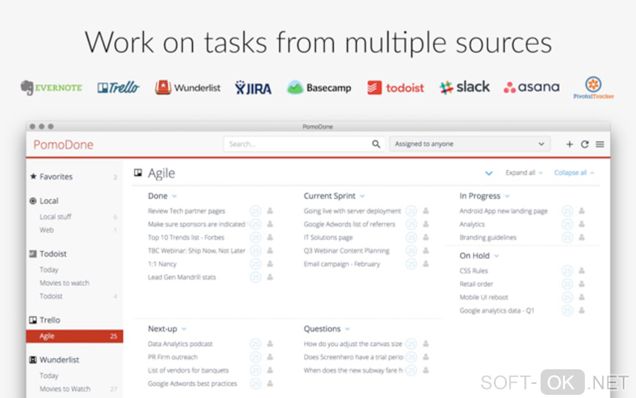Collapse the Done list chevron
Image resolution: width=636 pixels, height=398 pixels.
[175, 197]
